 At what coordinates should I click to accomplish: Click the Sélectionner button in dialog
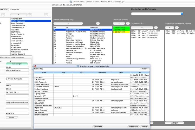pyautogui.click(x=133, y=127)
